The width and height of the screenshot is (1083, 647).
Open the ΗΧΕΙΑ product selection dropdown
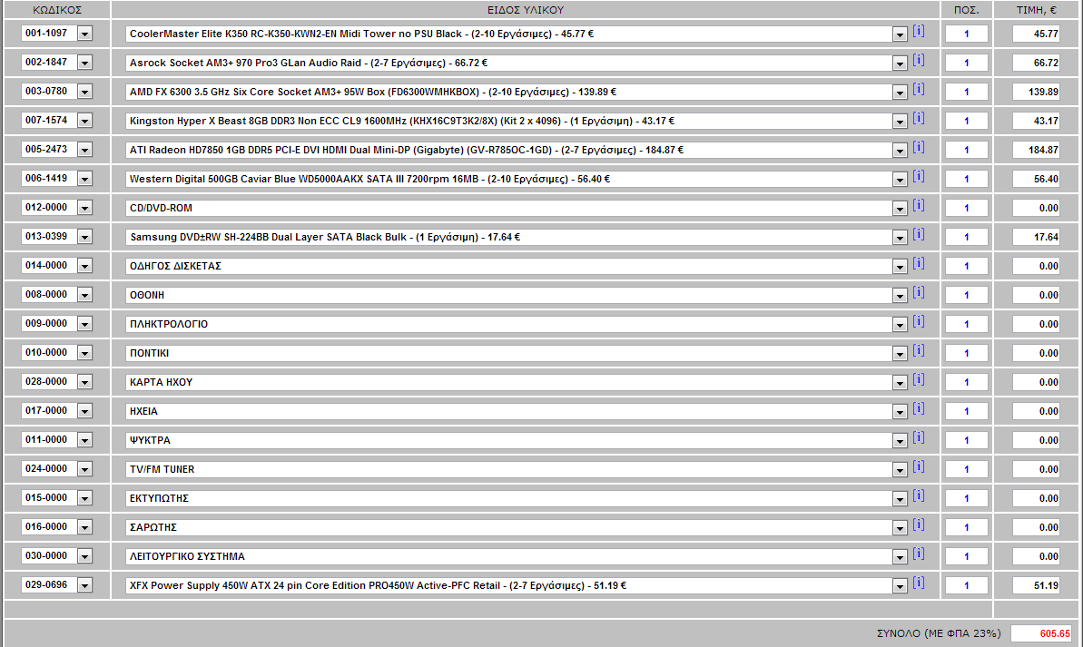pos(900,412)
